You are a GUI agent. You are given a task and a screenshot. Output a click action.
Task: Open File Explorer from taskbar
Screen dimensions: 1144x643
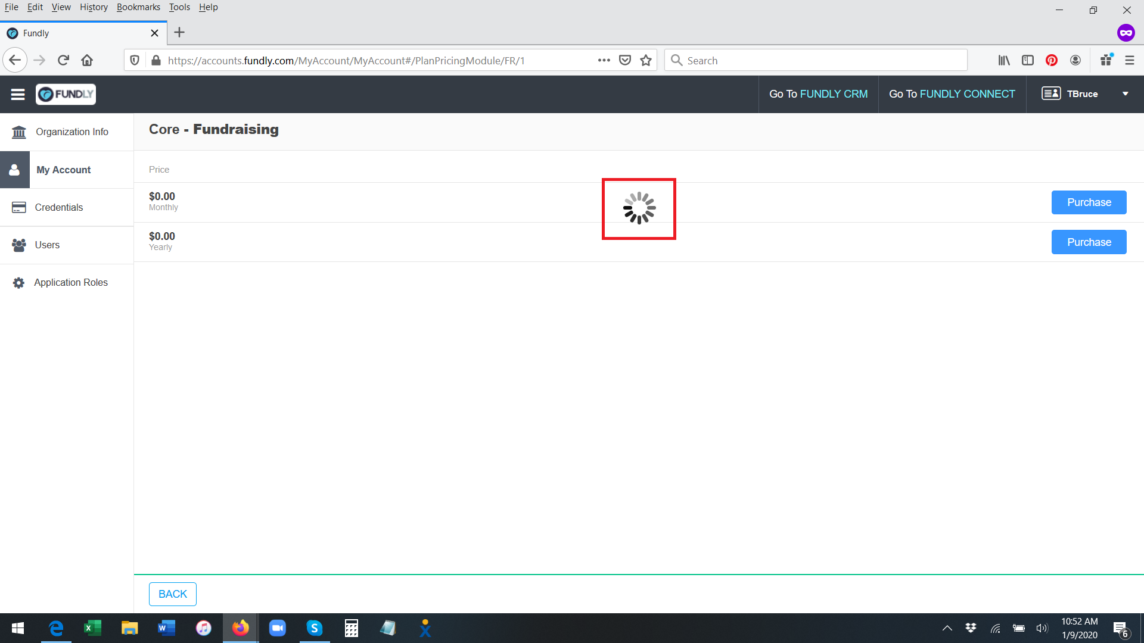[x=130, y=628]
